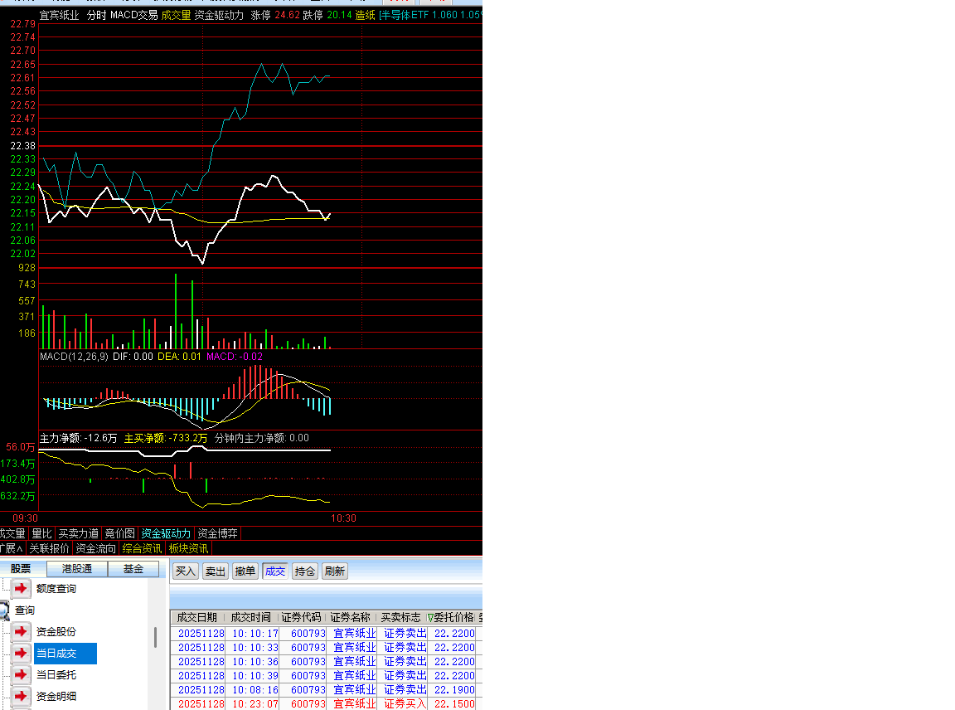Select the 资金驱动力 indicator tab
The image size is (955, 710).
pyautogui.click(x=166, y=534)
